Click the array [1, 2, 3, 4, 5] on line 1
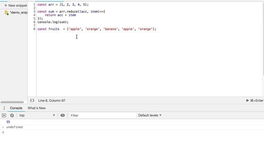The image size is (264, 148). pyautogui.click(x=73, y=5)
